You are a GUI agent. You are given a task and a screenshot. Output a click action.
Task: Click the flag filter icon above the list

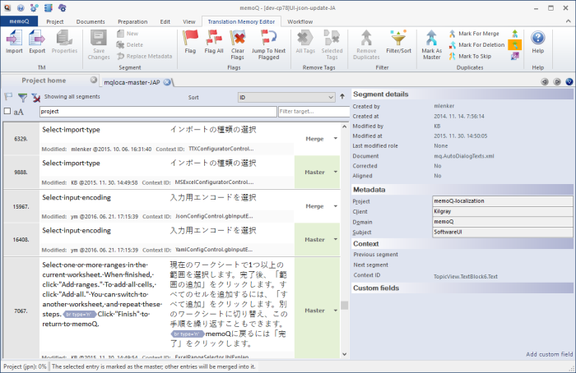pyautogui.click(x=8, y=97)
